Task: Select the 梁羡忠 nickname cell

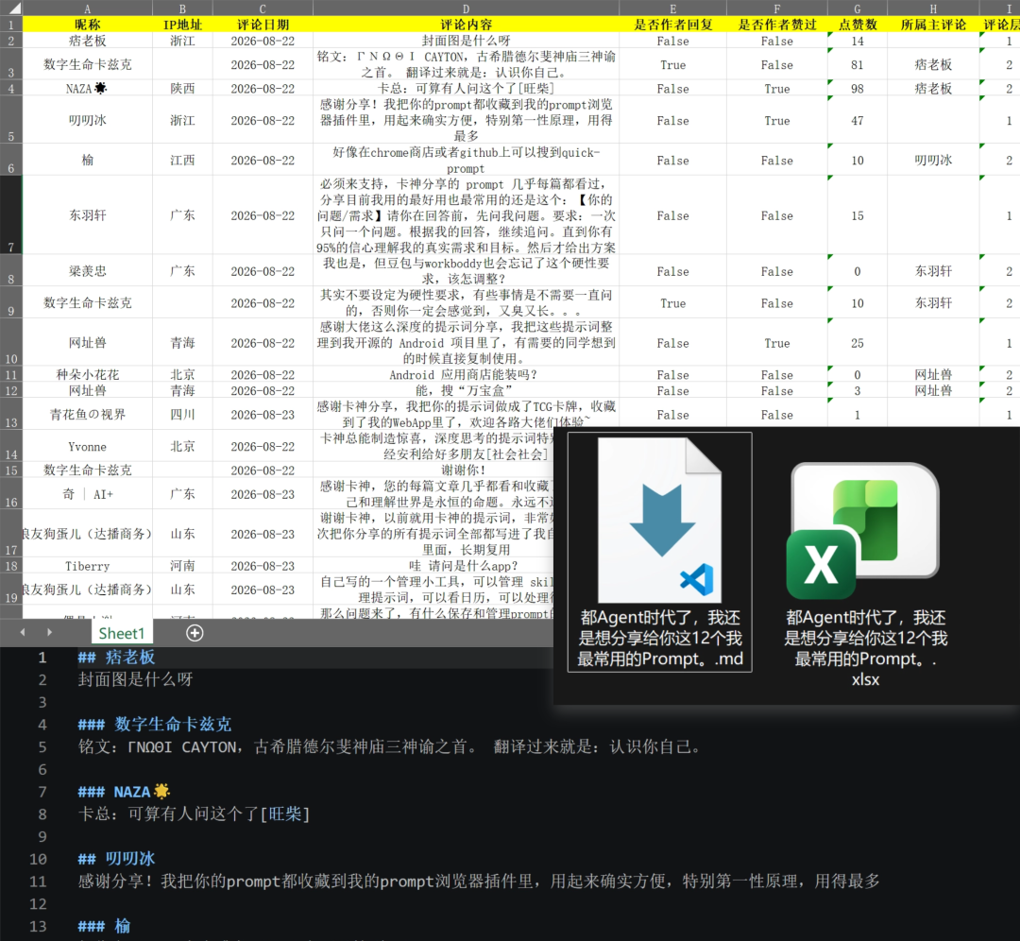Action: 87,271
